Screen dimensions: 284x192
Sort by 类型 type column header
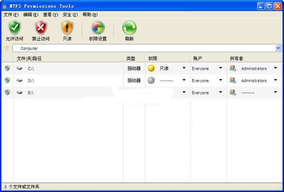click(x=134, y=58)
